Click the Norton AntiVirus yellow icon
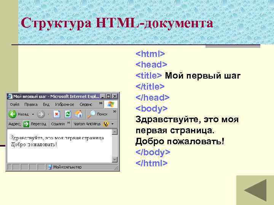 106,124
